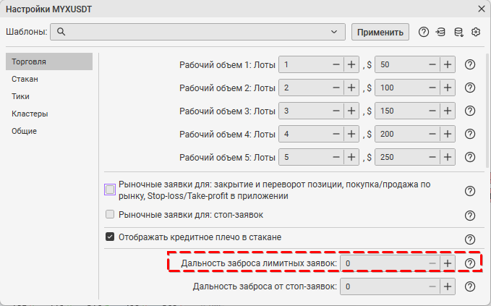Open help for Рабочий объем 1
Image resolution: width=491 pixels, height=306 pixels.
470,64
